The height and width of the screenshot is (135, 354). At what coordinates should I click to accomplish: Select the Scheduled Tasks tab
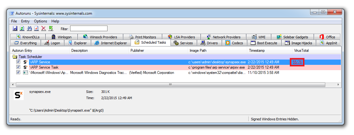pos(151,42)
